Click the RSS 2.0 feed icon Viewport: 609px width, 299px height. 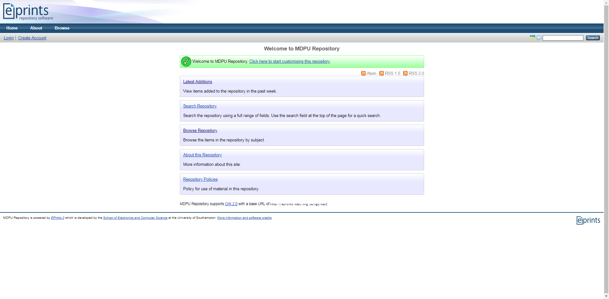(405, 73)
